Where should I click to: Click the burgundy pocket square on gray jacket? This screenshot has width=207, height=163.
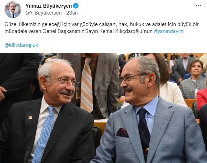click(122, 133)
